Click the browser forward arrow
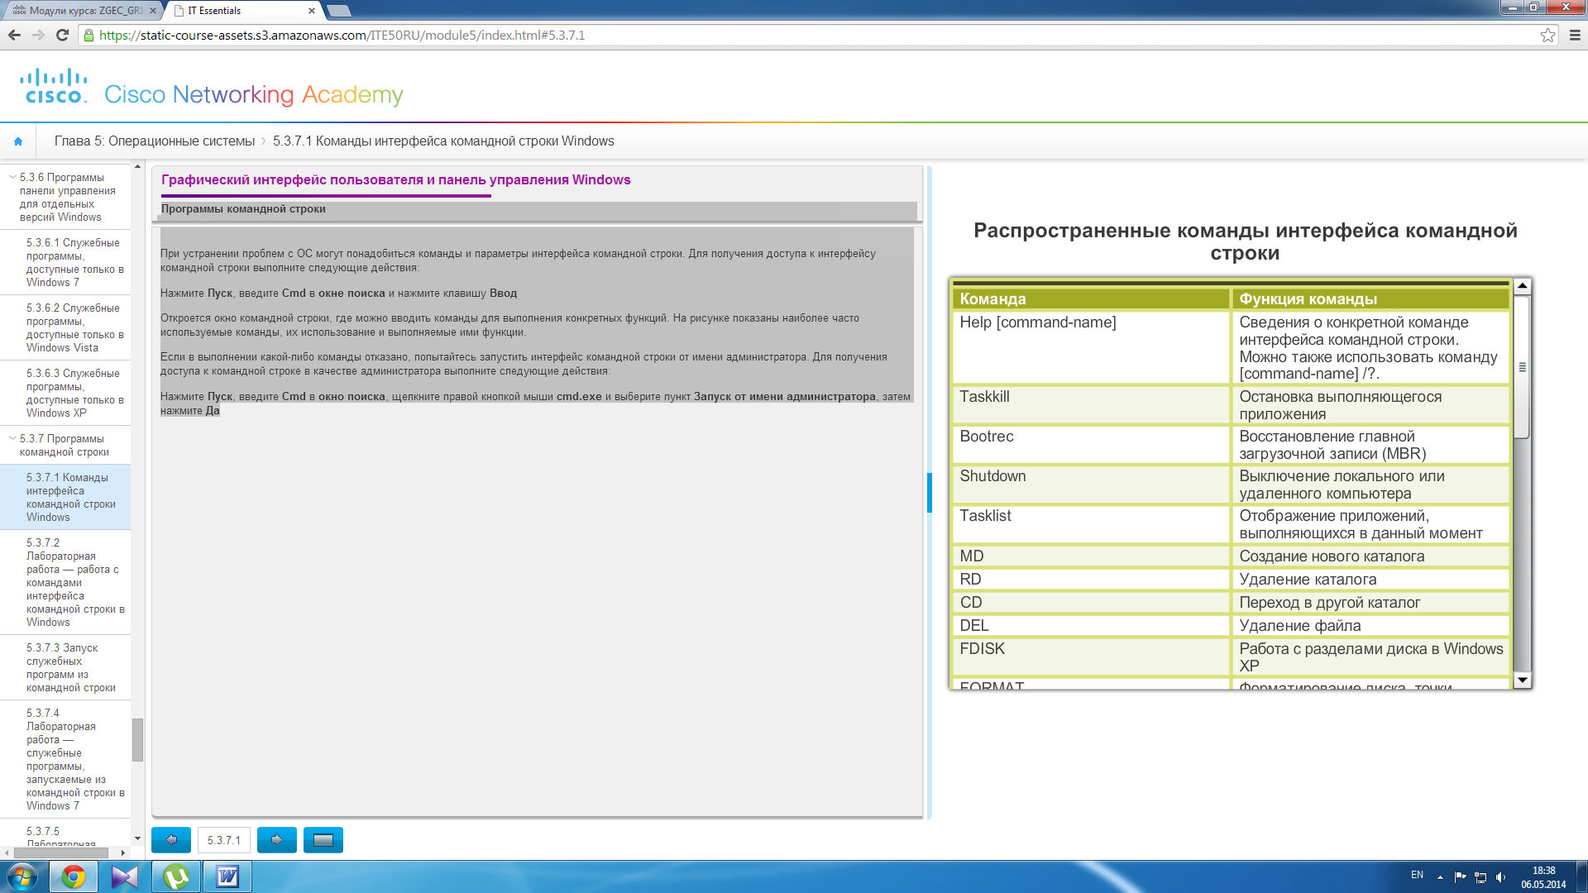 [38, 35]
